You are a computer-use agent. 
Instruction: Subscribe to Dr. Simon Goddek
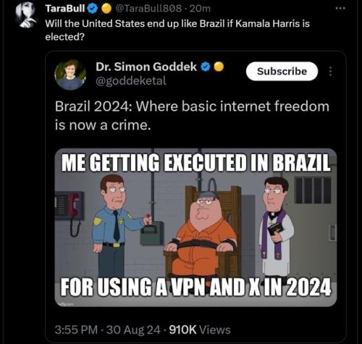click(282, 71)
